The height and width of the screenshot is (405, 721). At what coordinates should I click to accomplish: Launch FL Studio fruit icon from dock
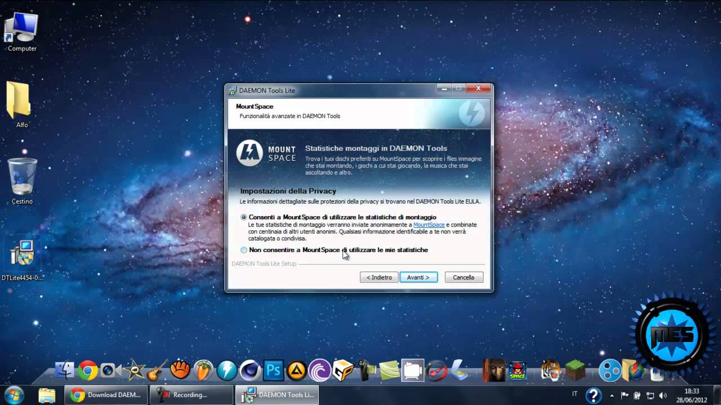[x=203, y=370]
